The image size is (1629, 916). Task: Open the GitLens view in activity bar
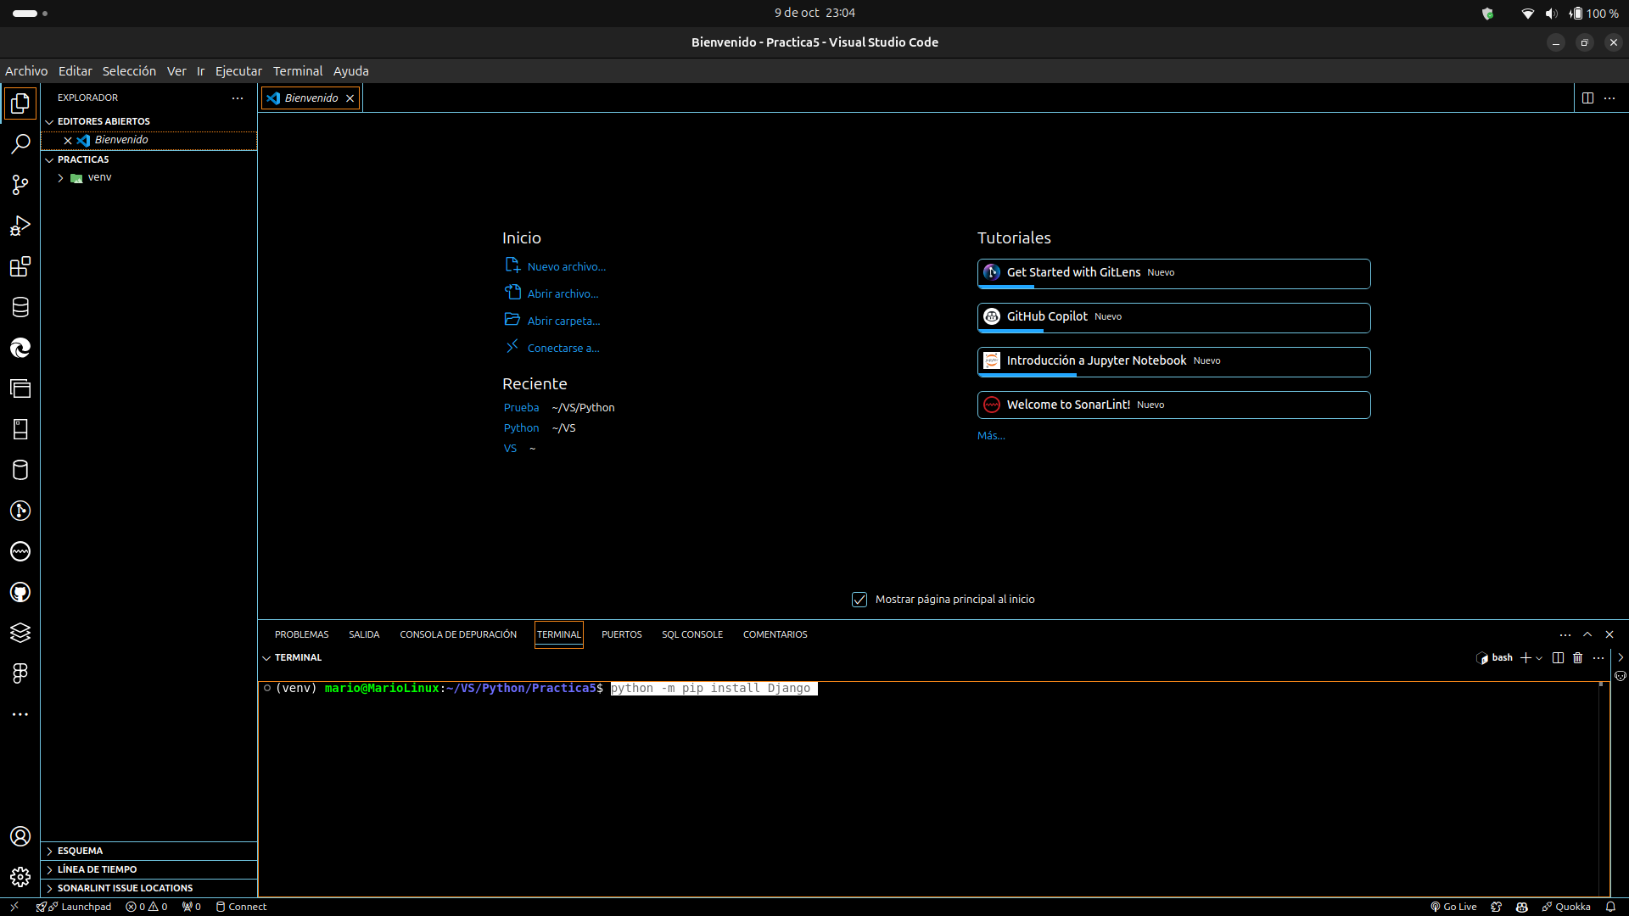20,511
